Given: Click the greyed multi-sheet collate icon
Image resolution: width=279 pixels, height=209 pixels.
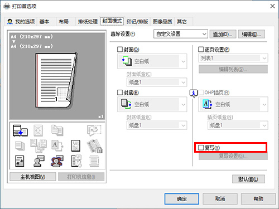Looking at the screenshot, I should [x=39, y=146].
